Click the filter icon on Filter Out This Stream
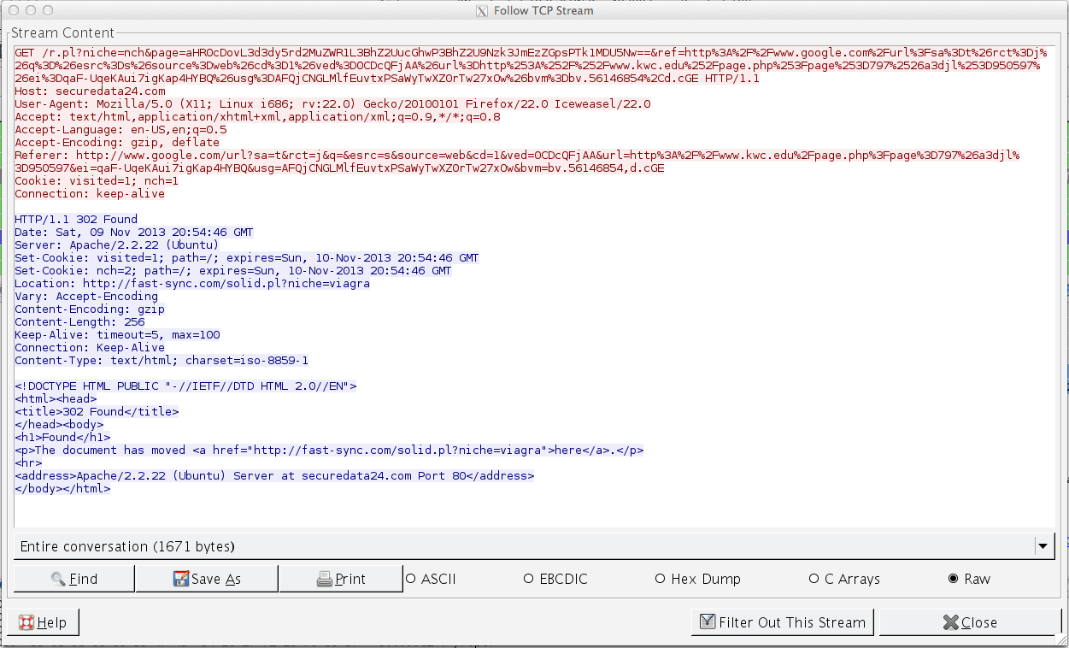This screenshot has width=1069, height=648. 707,622
